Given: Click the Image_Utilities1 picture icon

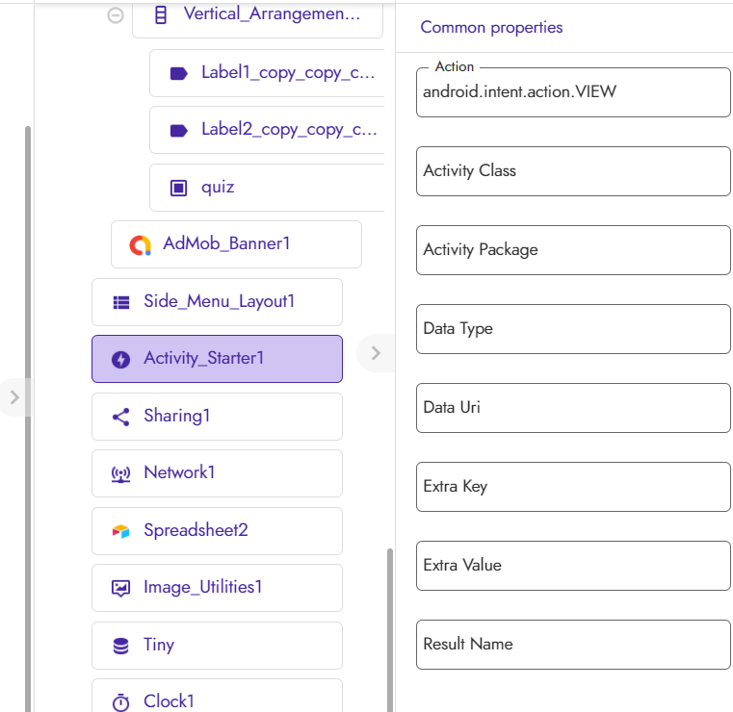Looking at the screenshot, I should 121,588.
